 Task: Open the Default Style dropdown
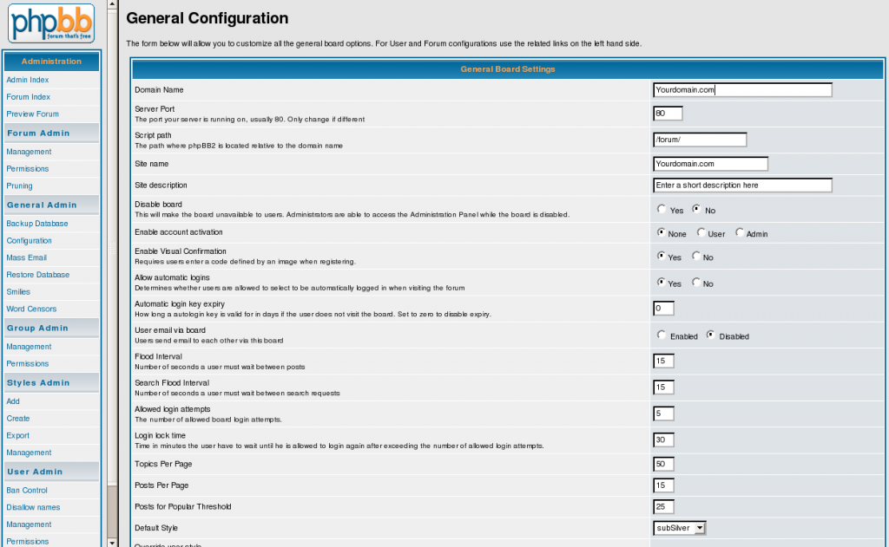(681, 528)
